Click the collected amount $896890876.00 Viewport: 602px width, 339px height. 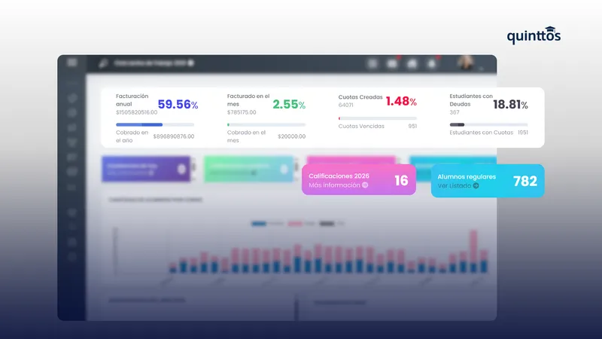click(174, 136)
